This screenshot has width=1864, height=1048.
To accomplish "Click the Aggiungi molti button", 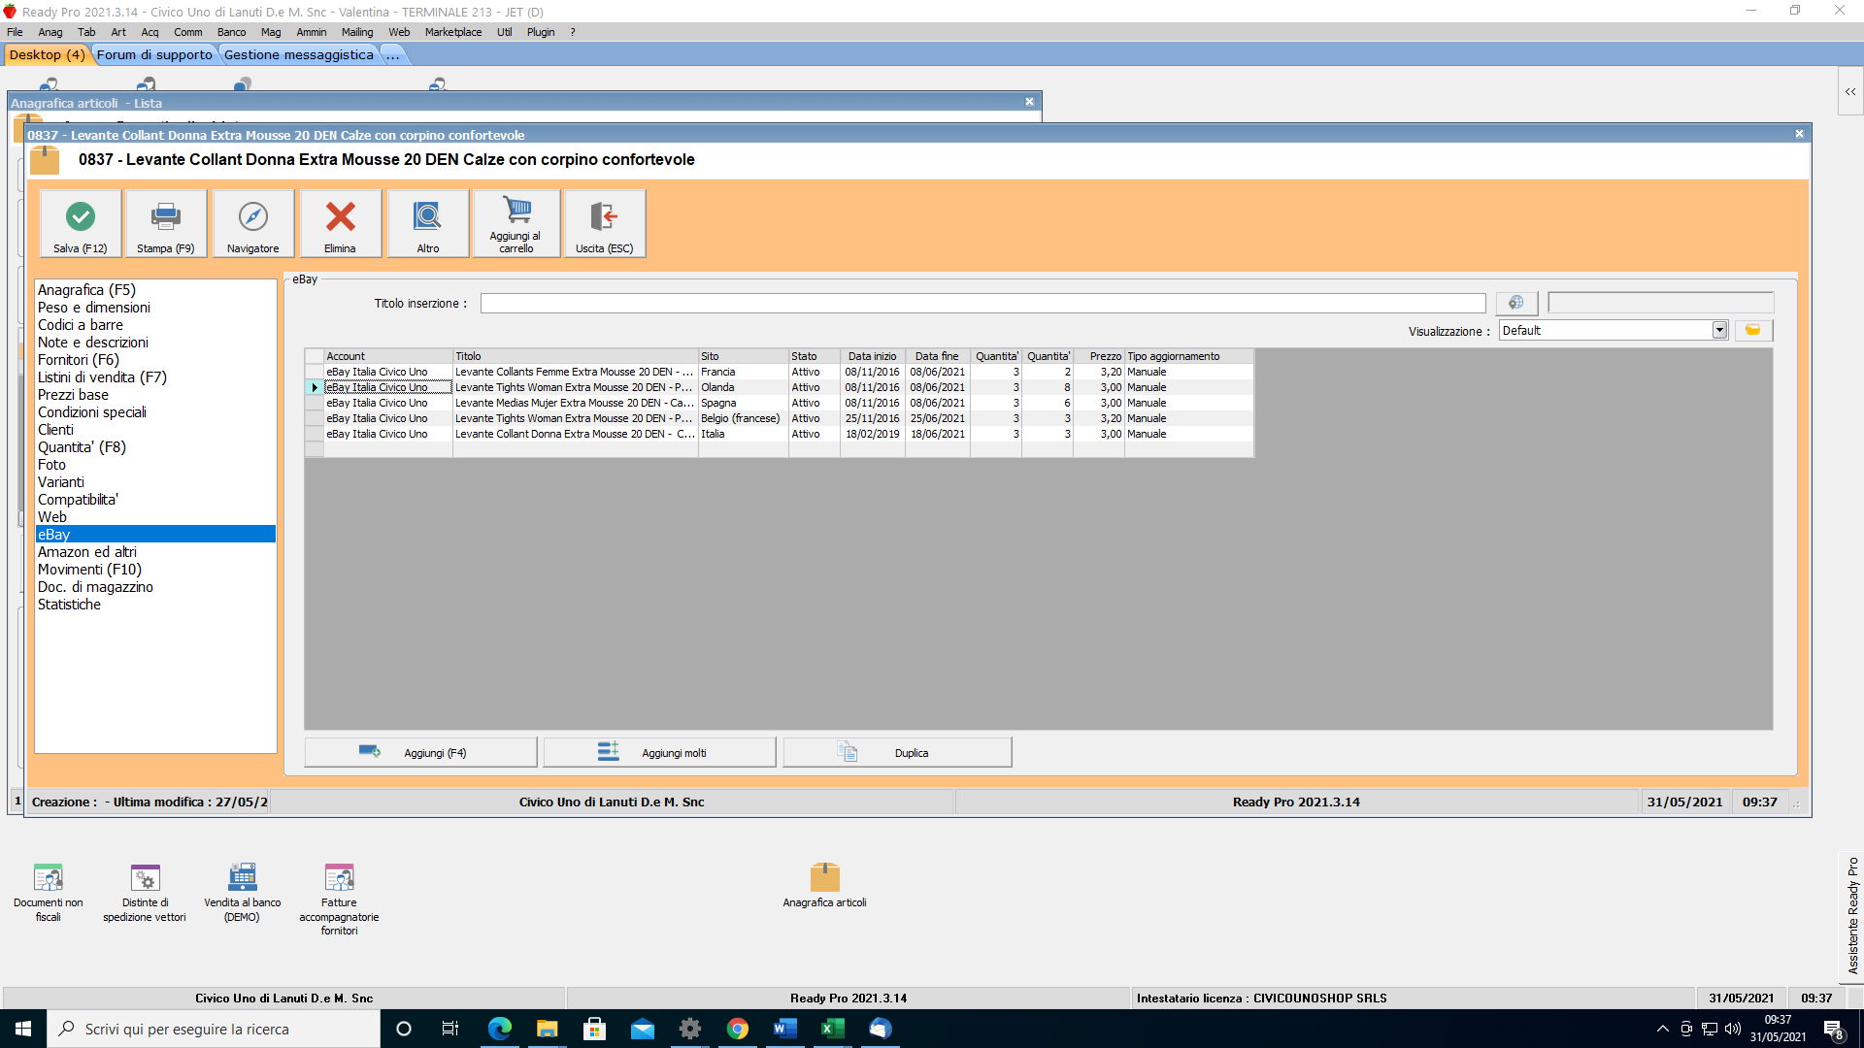I will (x=659, y=752).
